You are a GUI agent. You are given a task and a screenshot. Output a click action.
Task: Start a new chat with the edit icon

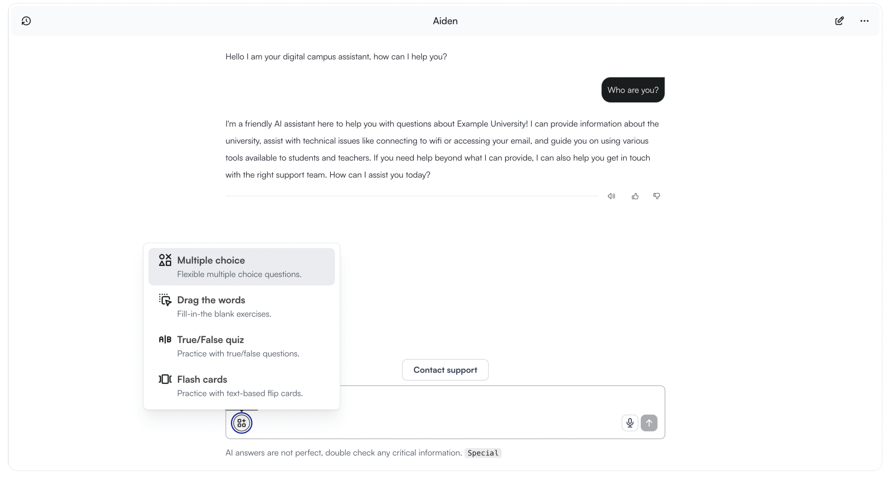839,21
